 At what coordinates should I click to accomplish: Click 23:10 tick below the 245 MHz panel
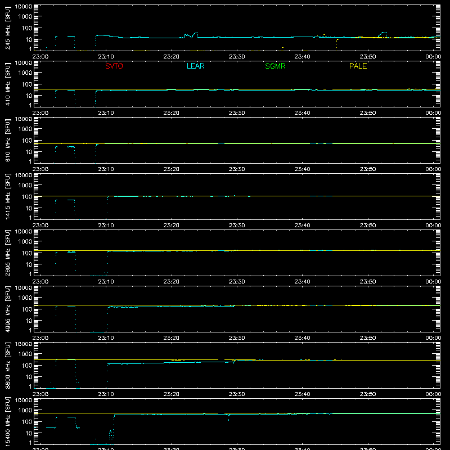[106, 57]
